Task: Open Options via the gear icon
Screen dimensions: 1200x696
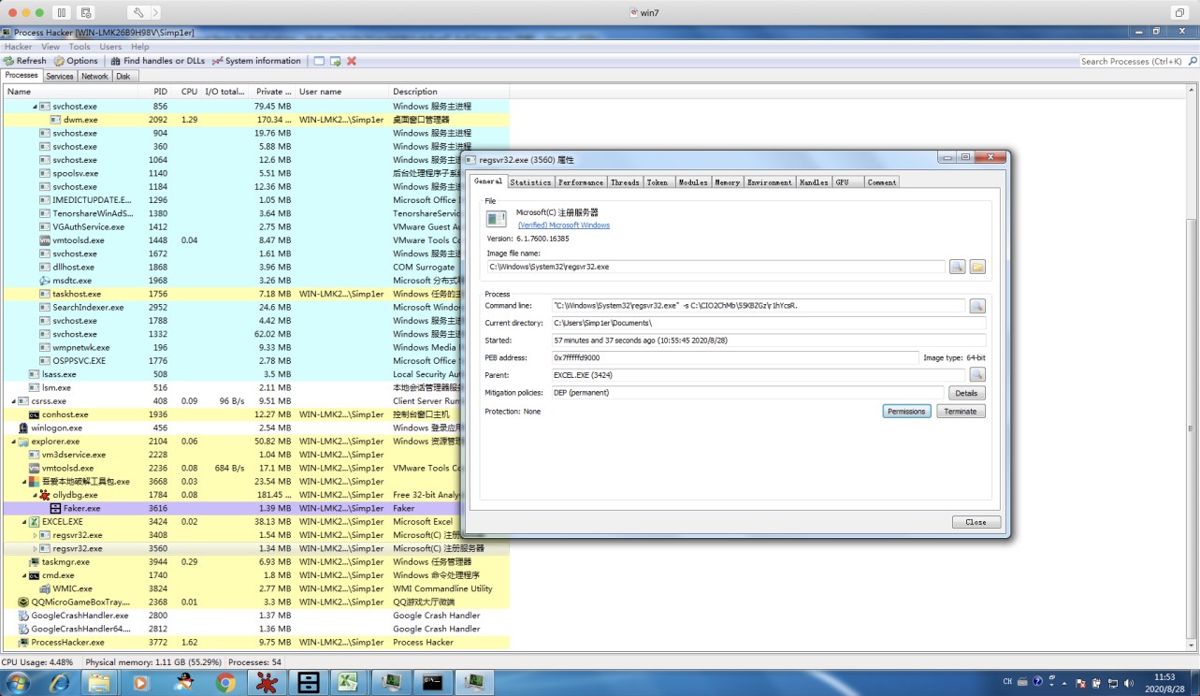Action: (59, 61)
